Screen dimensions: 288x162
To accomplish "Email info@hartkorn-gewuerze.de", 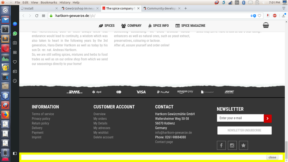I will tap(173, 133).
